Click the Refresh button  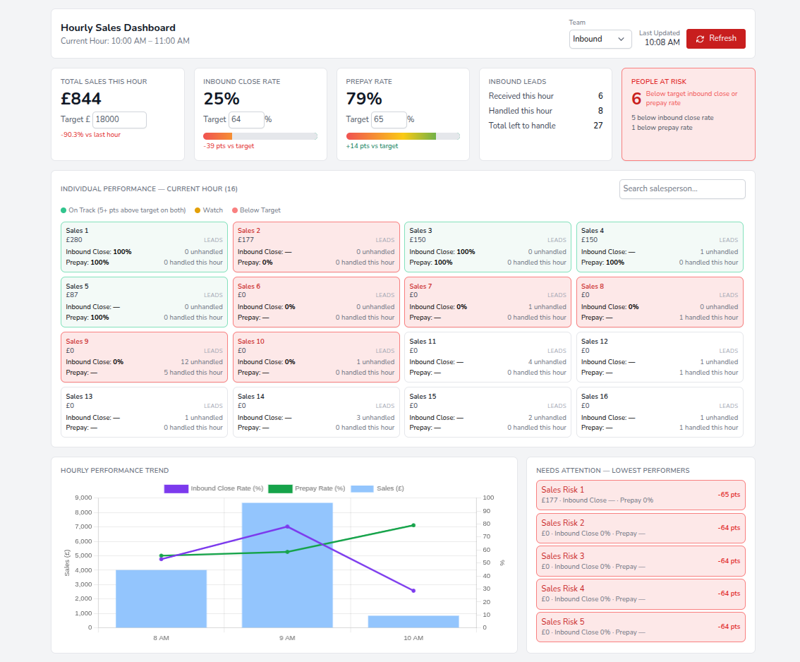click(715, 39)
